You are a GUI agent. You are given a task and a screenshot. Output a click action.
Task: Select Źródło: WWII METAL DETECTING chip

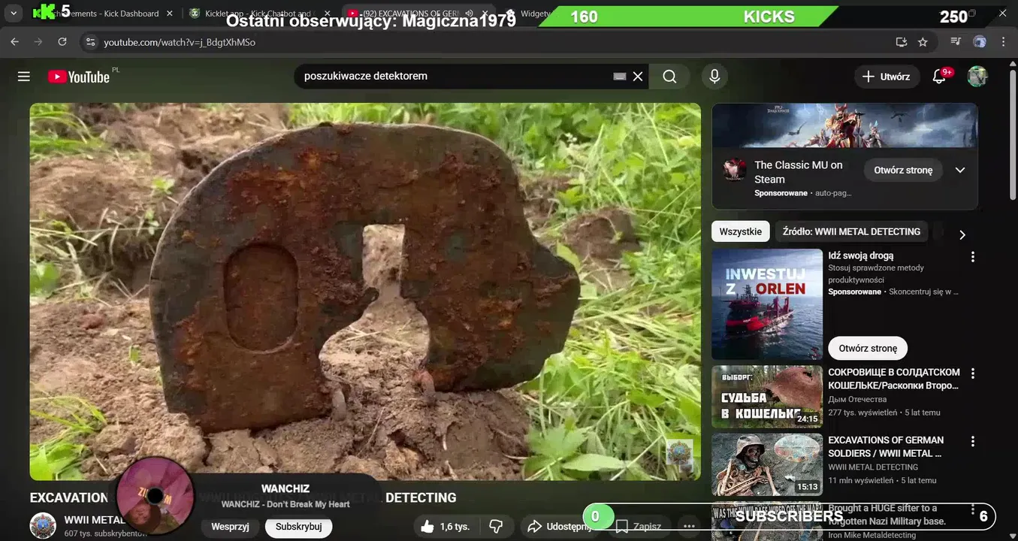pyautogui.click(x=851, y=231)
